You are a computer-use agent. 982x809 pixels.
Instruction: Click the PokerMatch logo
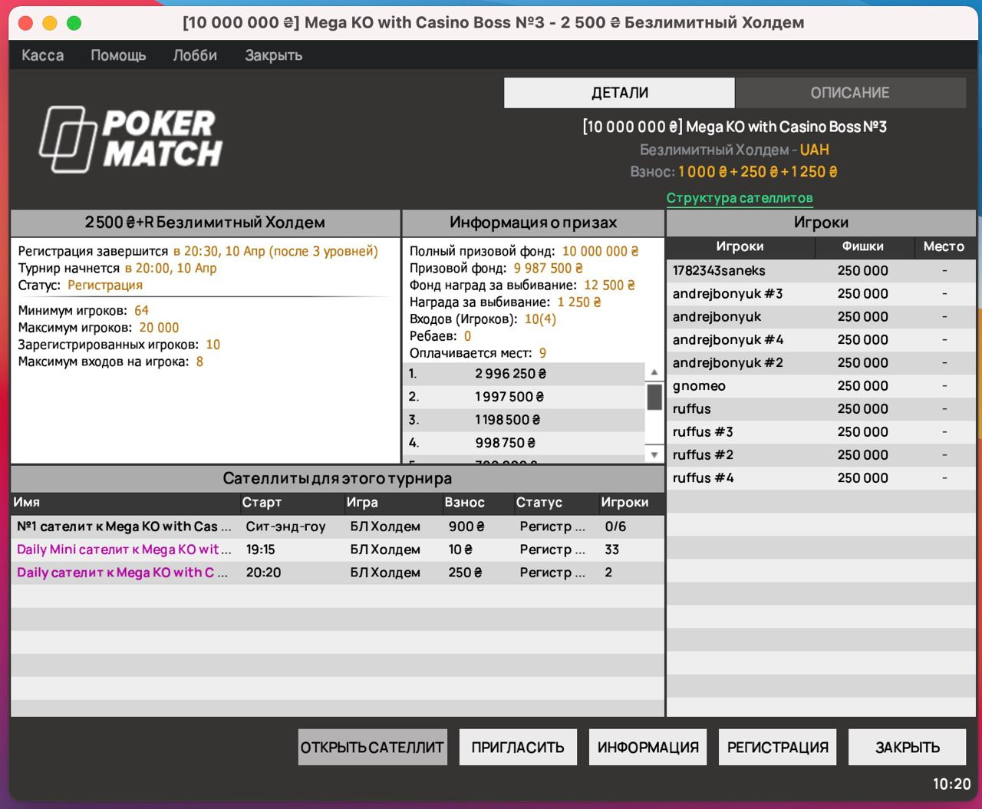(130, 139)
